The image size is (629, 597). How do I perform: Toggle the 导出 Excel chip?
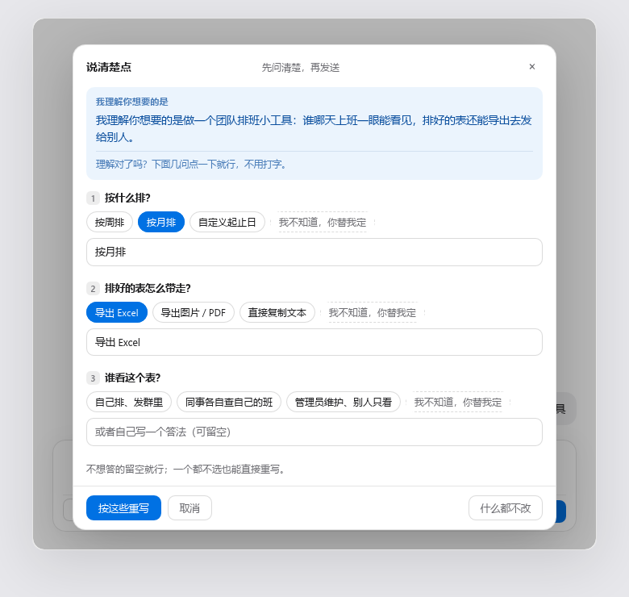pos(117,312)
